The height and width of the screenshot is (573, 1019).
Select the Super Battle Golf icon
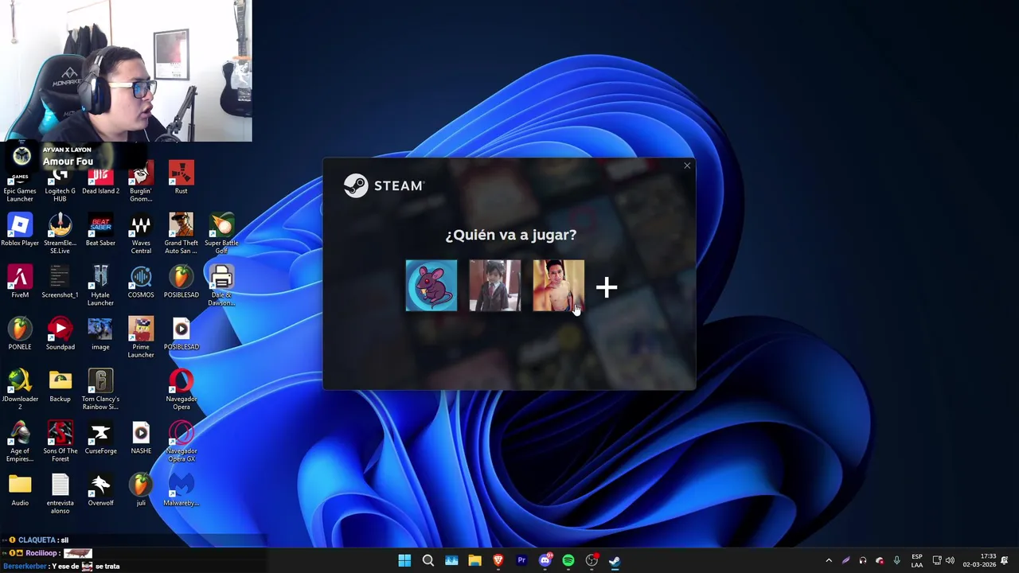tap(221, 234)
